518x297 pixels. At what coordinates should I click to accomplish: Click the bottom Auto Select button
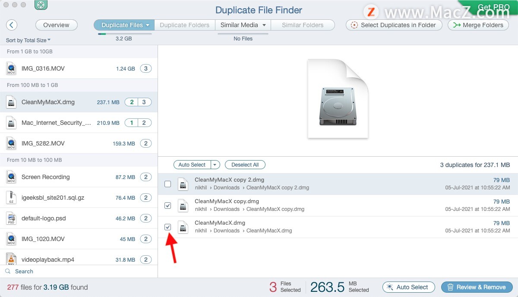click(408, 287)
